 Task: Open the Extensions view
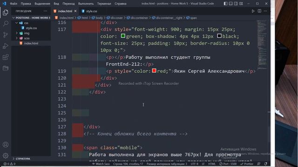[x=6, y=57]
